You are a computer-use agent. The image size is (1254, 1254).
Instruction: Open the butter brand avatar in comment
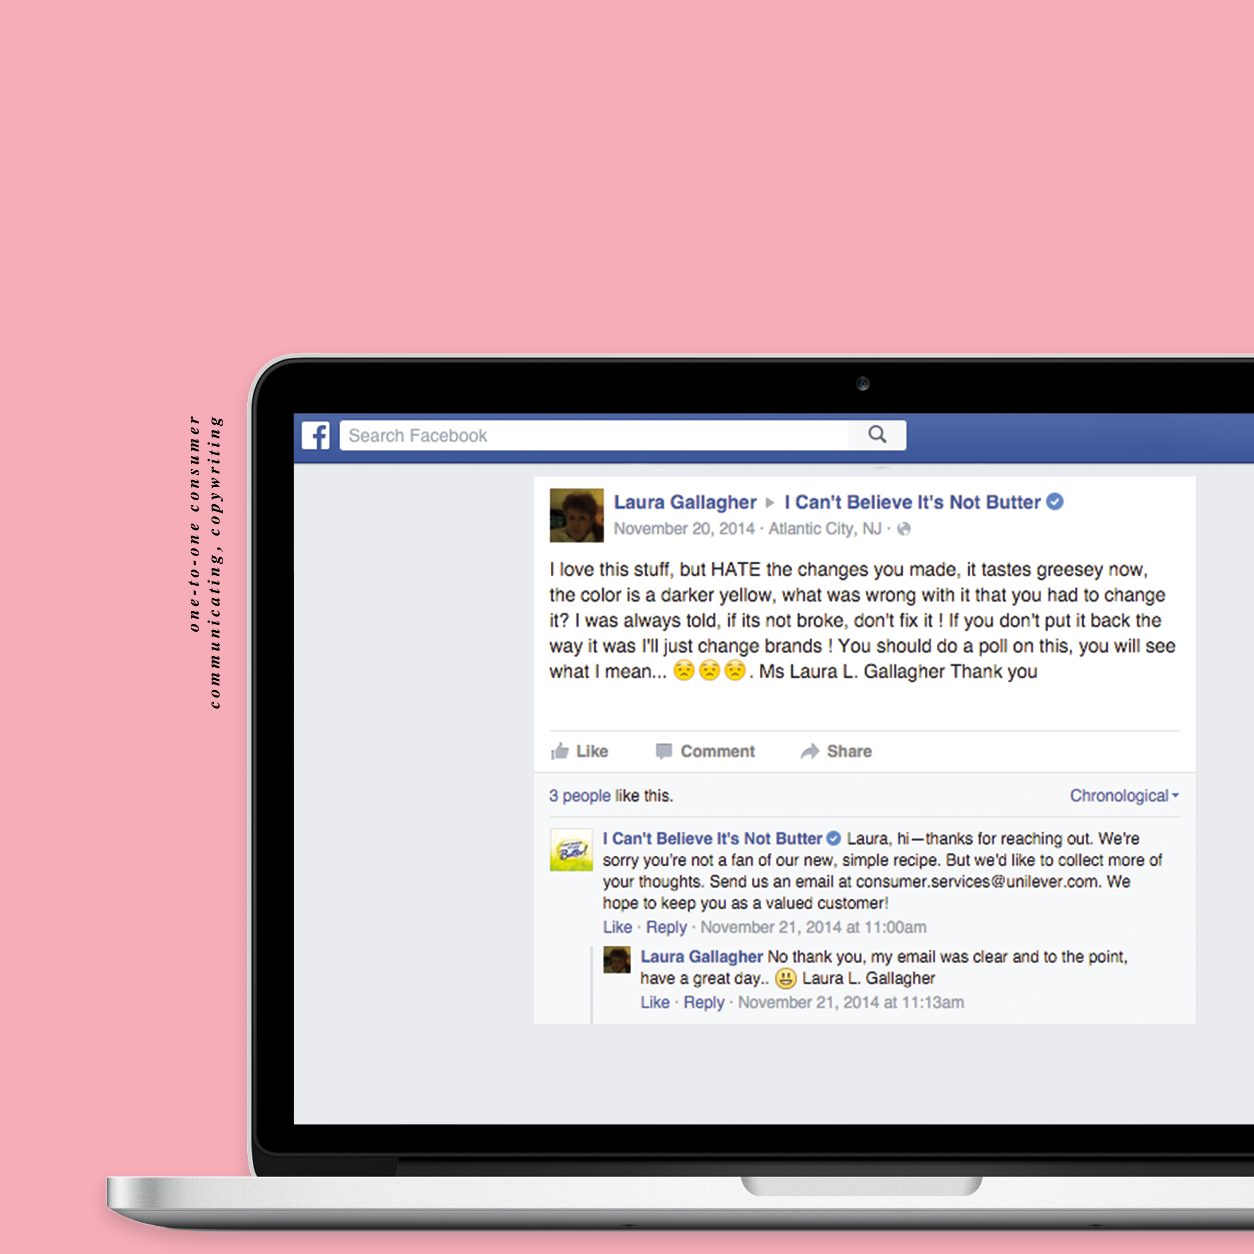click(571, 850)
